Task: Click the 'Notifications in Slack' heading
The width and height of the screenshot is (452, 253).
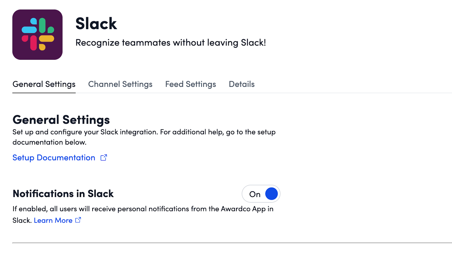Action: coord(63,194)
